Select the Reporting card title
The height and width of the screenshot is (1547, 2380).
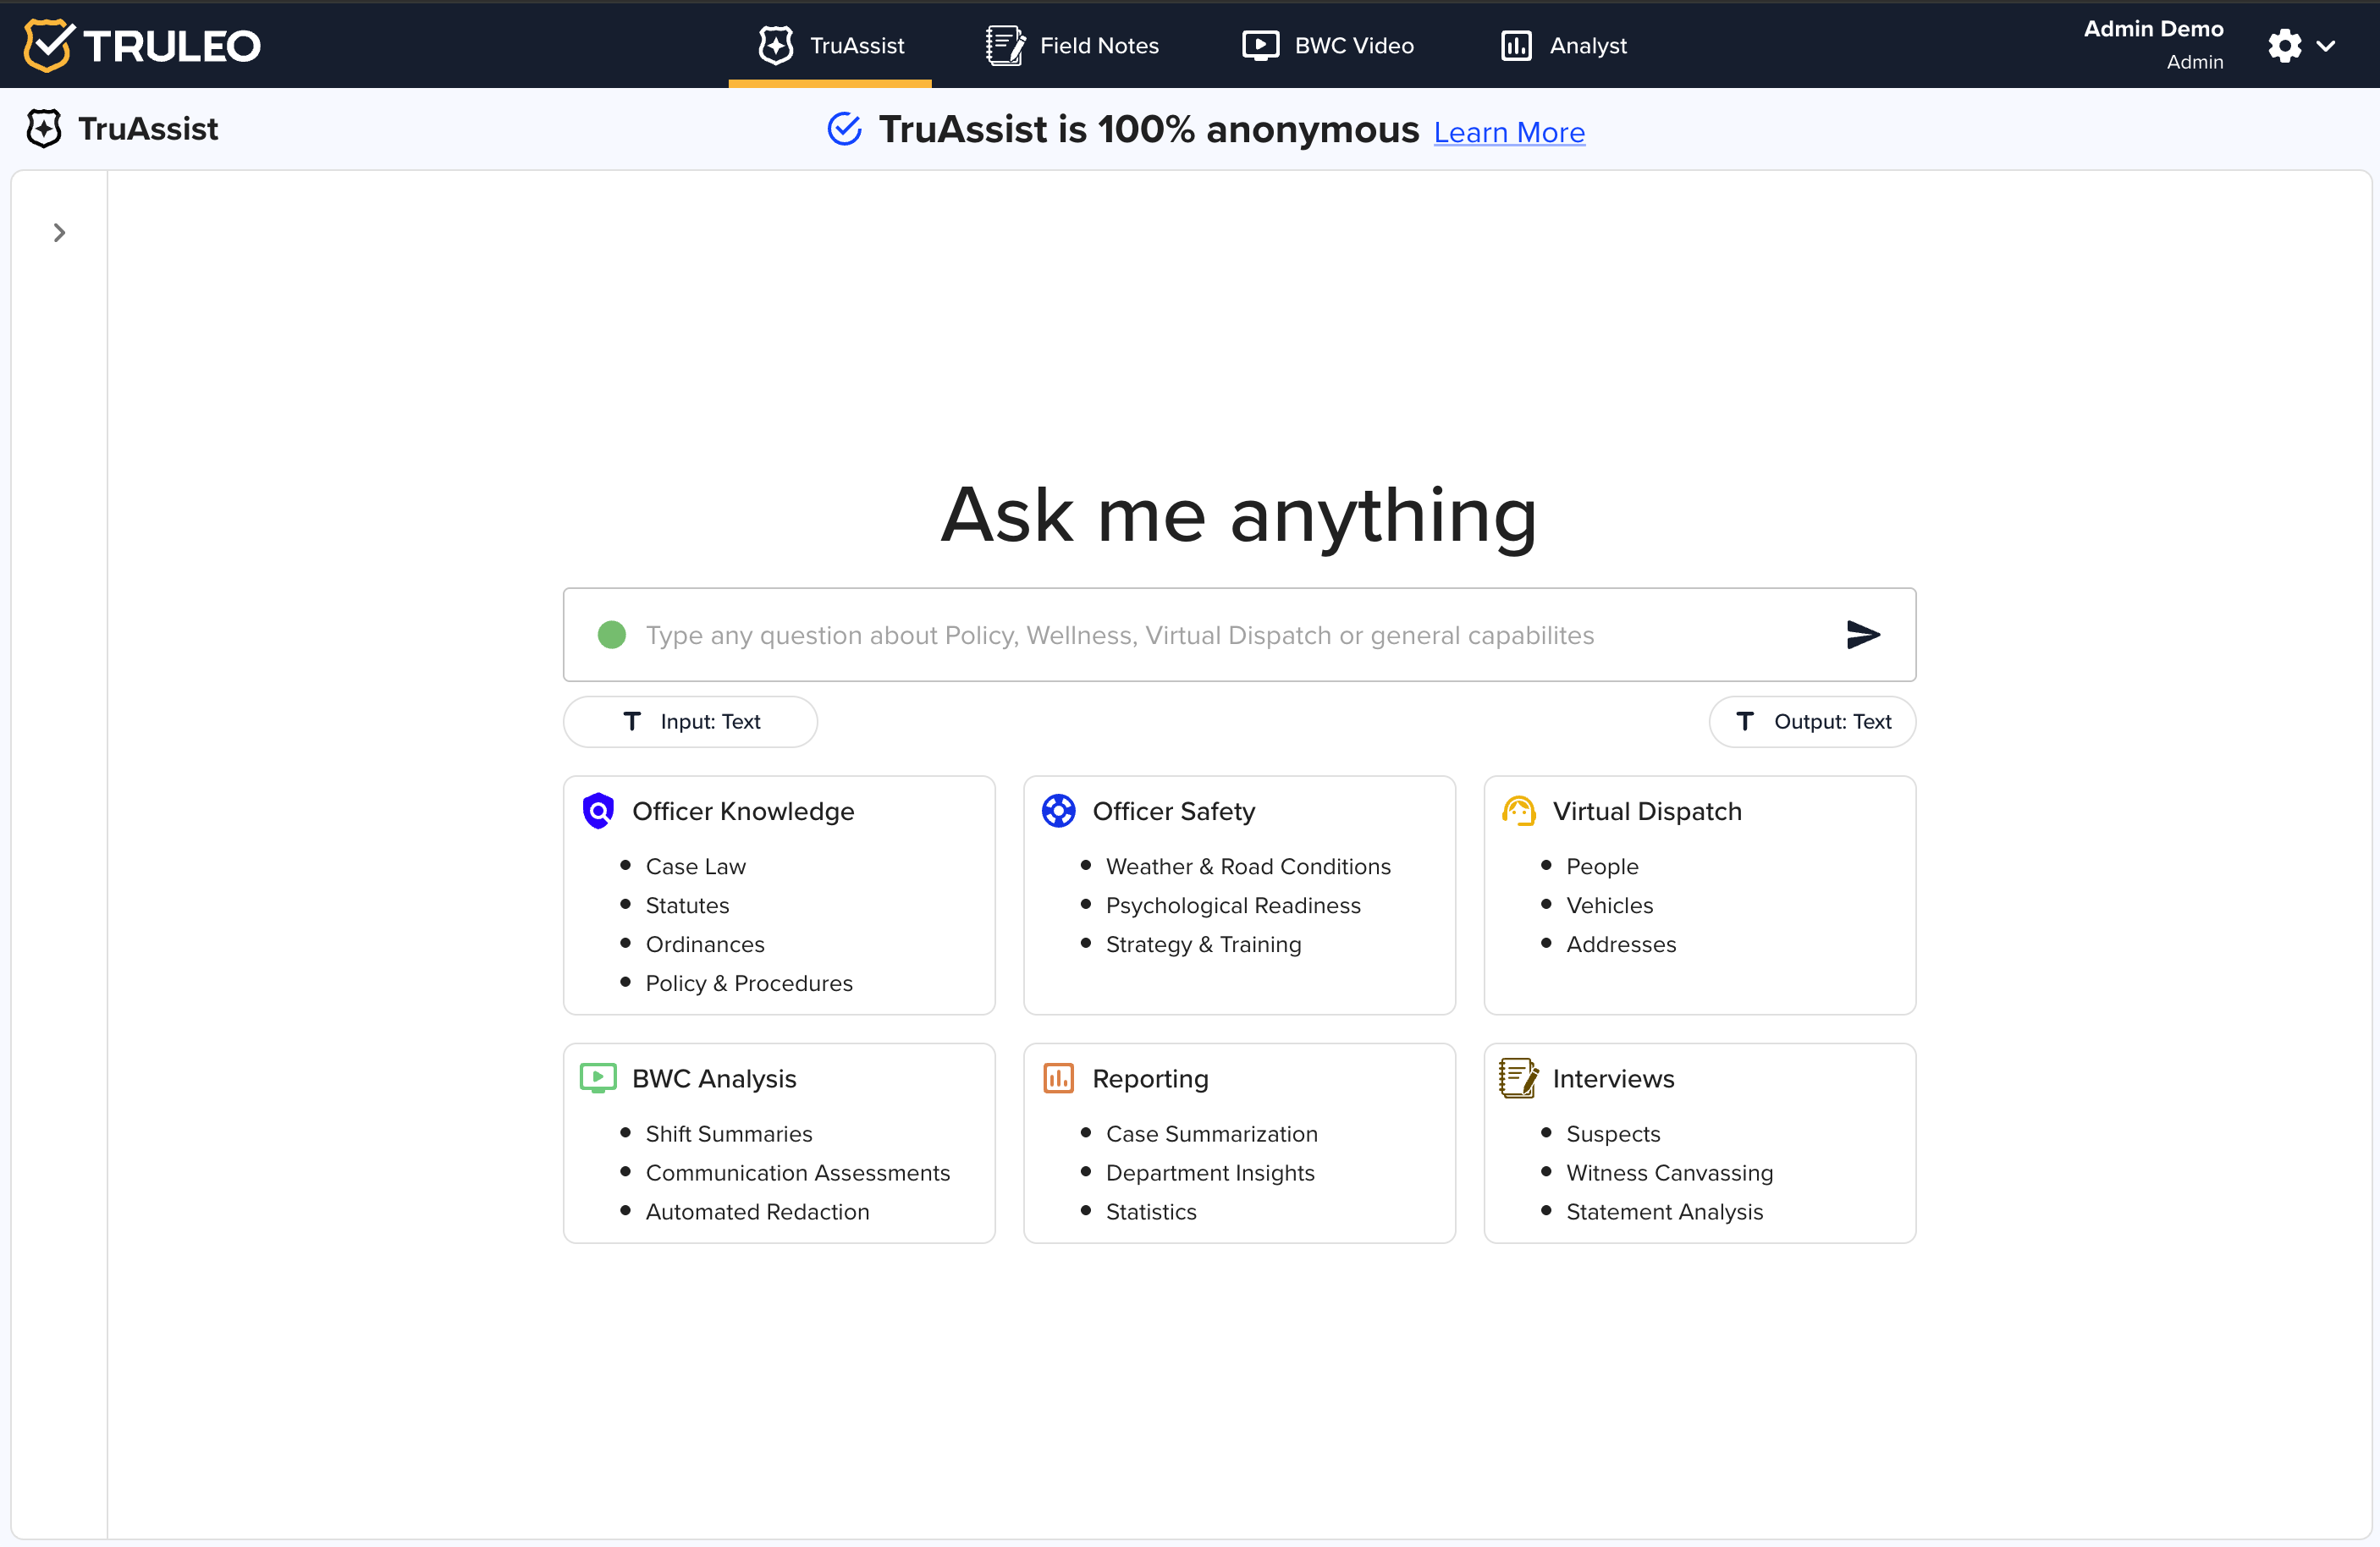click(x=1150, y=1078)
